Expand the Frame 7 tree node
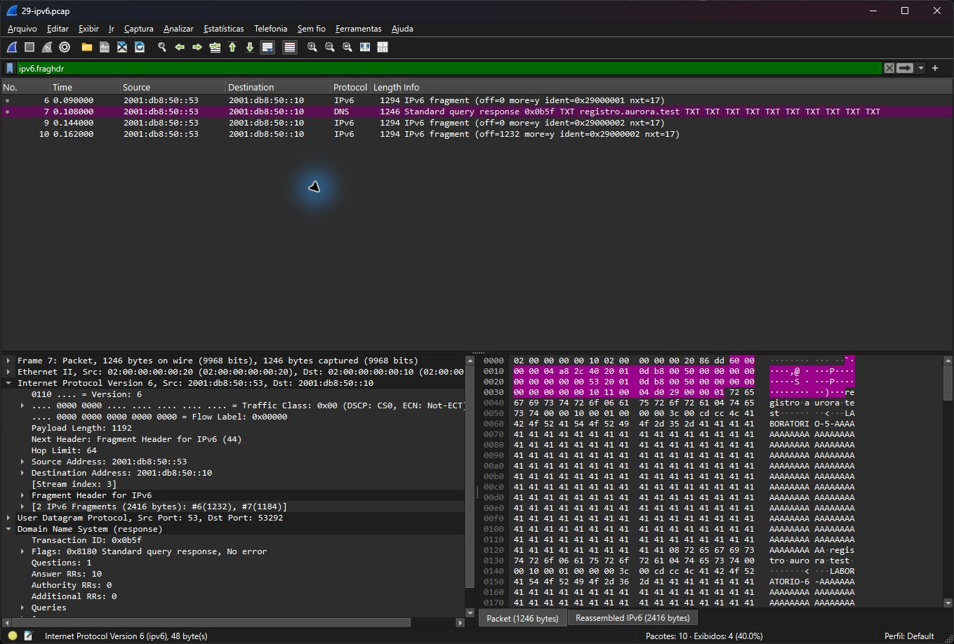Image resolution: width=954 pixels, height=644 pixels. point(8,361)
